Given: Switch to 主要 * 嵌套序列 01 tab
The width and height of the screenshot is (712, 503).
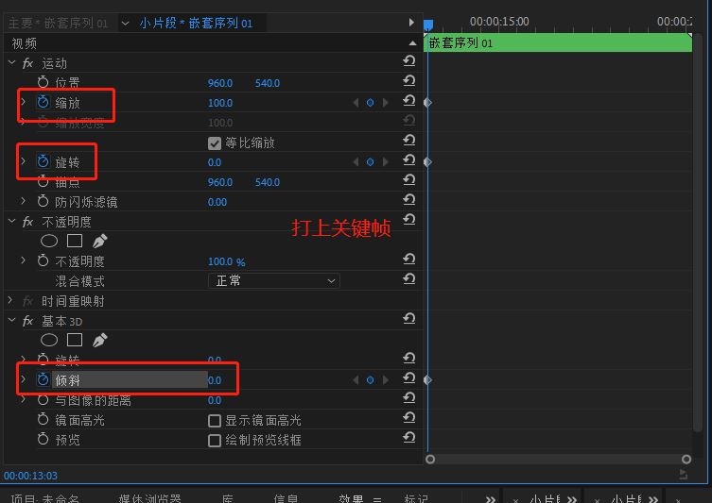Looking at the screenshot, I should point(58,23).
